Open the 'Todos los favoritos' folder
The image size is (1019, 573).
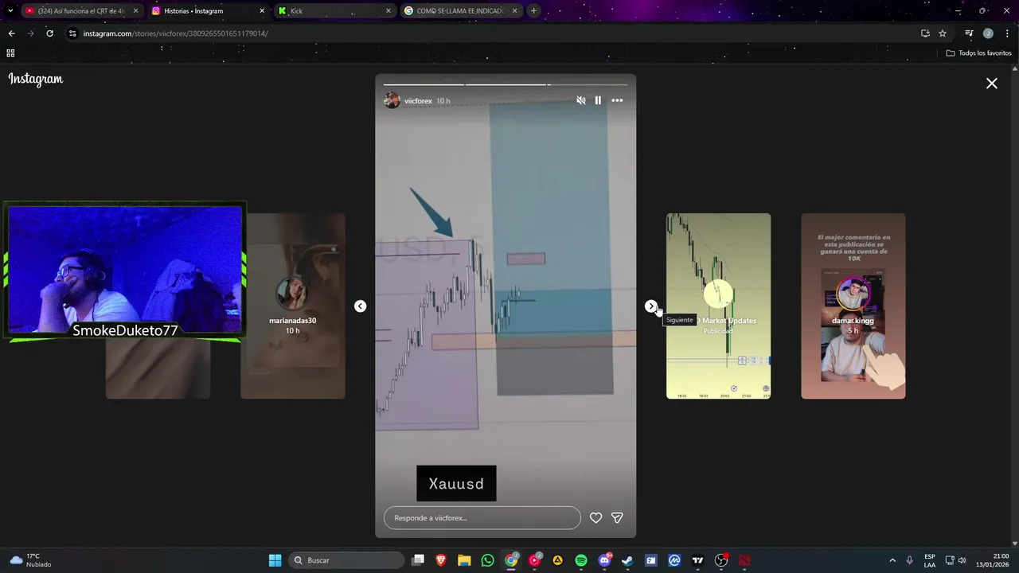[979, 53]
